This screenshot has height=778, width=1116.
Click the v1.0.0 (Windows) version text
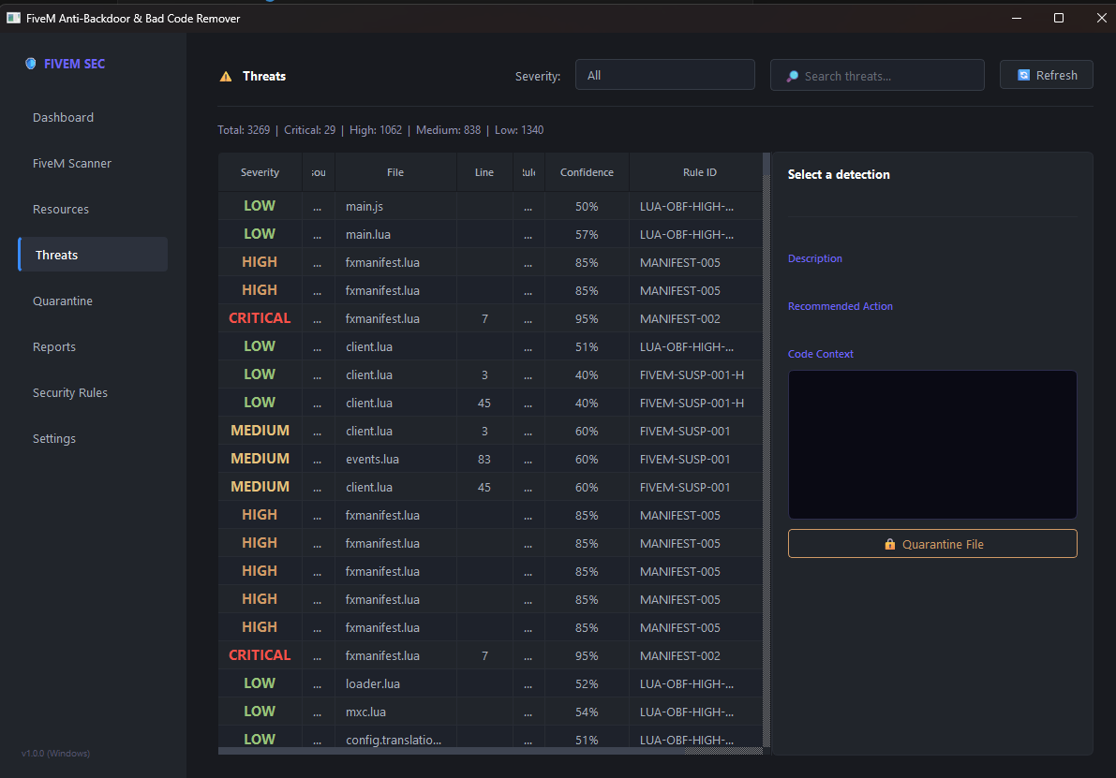(55, 753)
